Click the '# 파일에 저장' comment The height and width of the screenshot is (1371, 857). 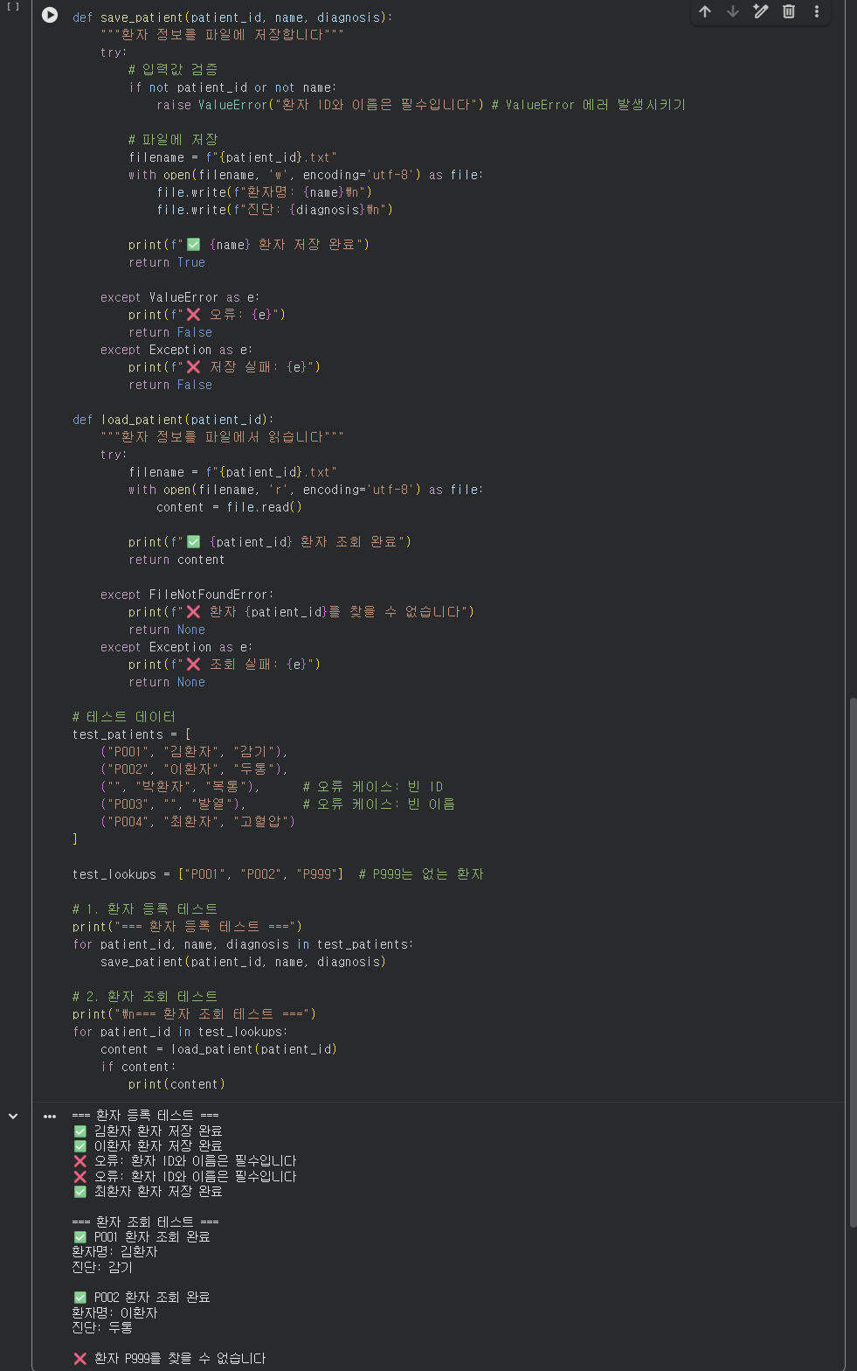[x=173, y=140]
